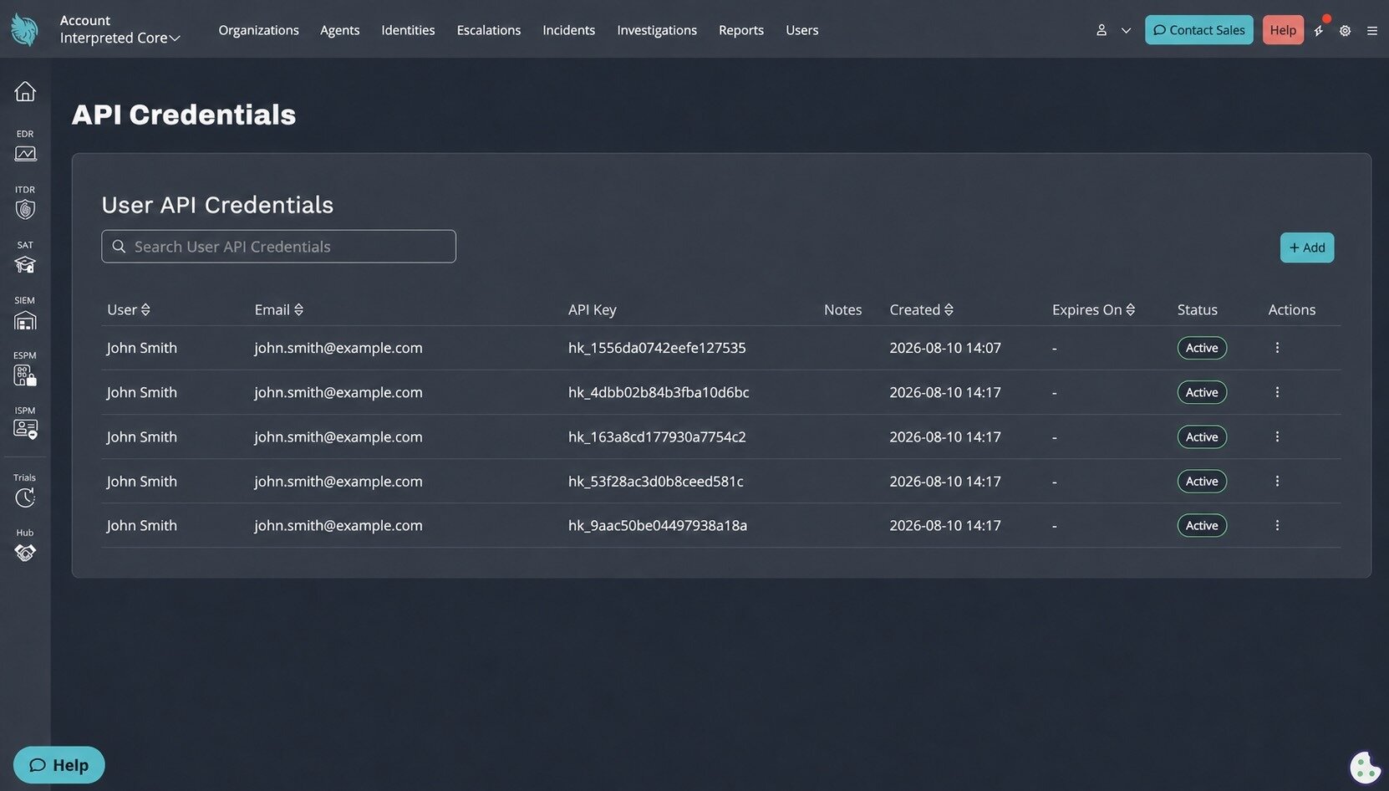Screen dimensions: 1389x791
Task: Open the settings gear icon
Action: tap(1345, 30)
